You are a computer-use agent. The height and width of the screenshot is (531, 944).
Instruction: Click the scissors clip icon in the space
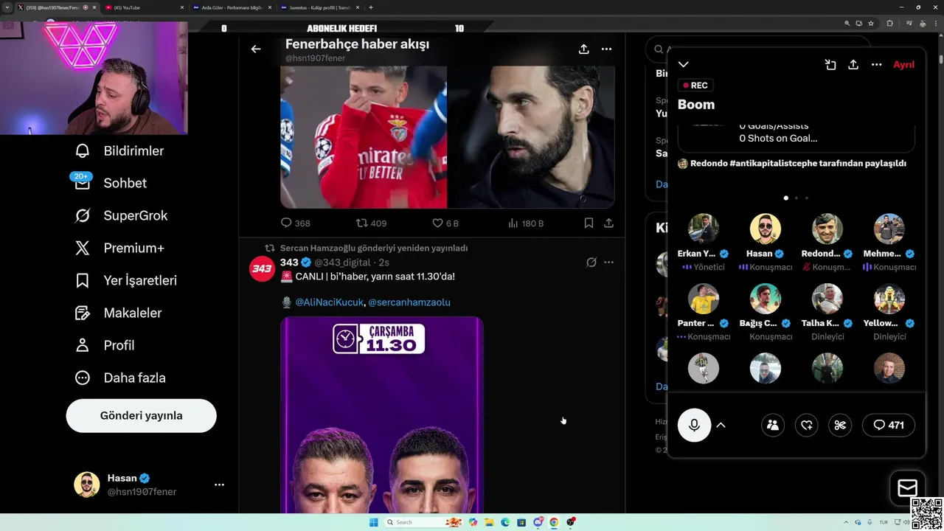(x=840, y=425)
